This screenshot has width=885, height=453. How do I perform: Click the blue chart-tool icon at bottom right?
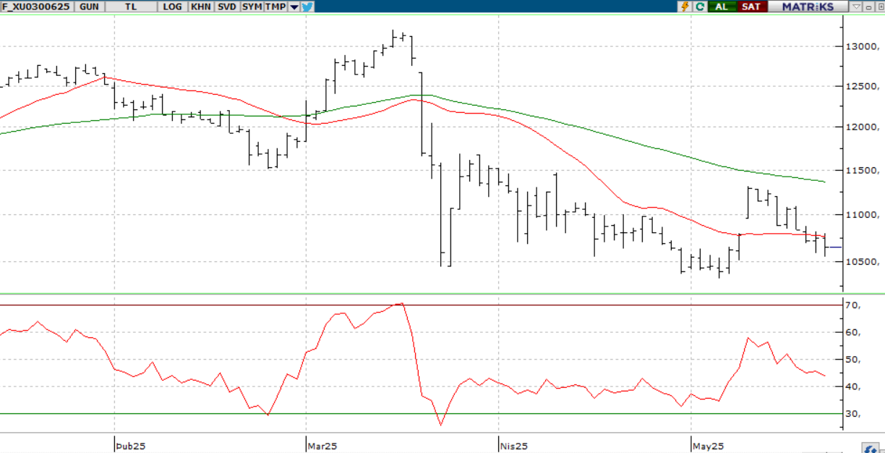(x=869, y=448)
